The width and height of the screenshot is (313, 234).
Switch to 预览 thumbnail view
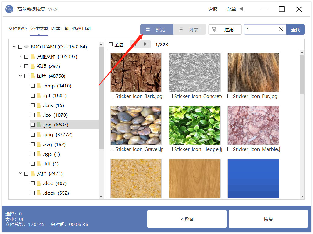pyautogui.click(x=157, y=30)
